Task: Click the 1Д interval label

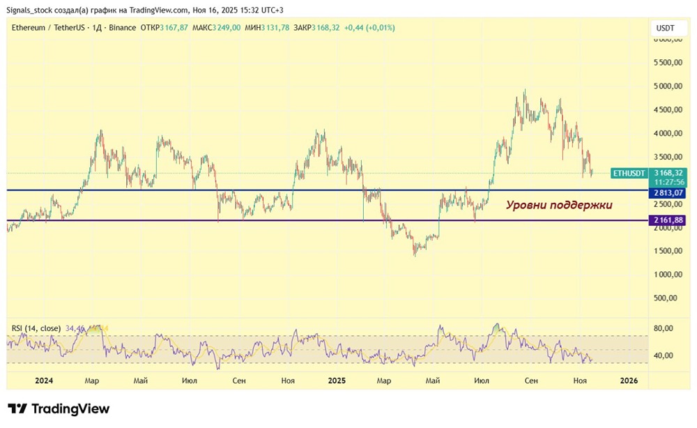Action: [x=96, y=28]
